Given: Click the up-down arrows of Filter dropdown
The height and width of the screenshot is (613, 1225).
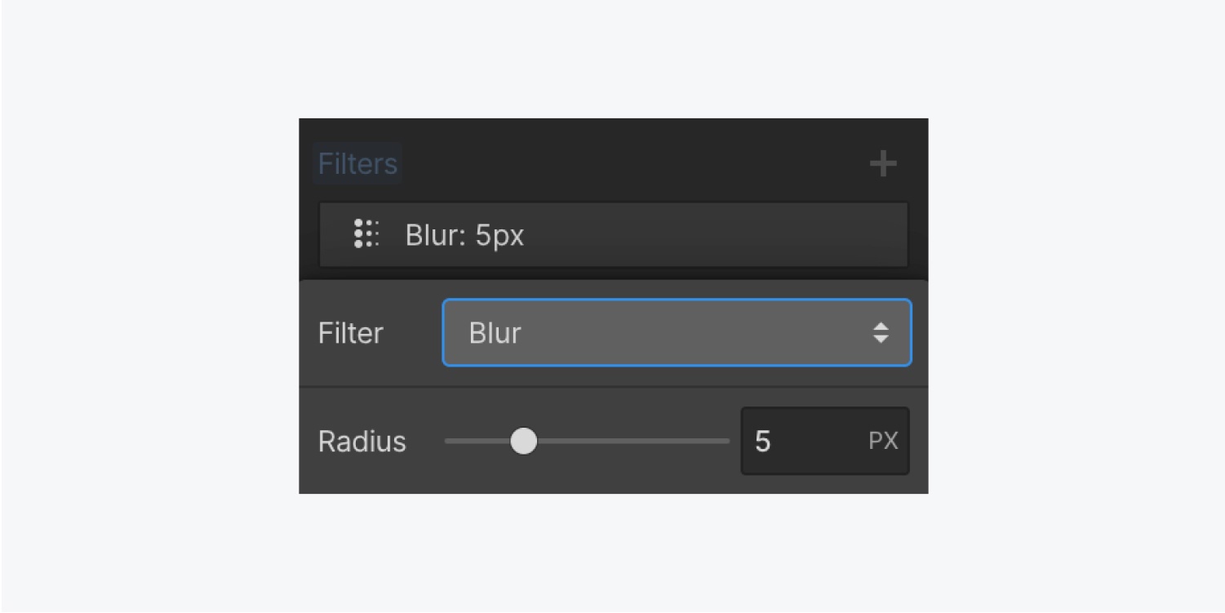Looking at the screenshot, I should (x=881, y=333).
